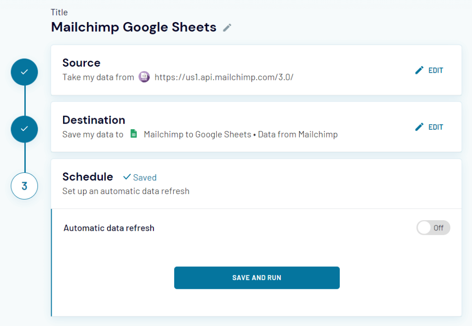This screenshot has height=326, width=472.
Task: Click the Saved checkmark next to Schedule
Action: click(x=127, y=177)
